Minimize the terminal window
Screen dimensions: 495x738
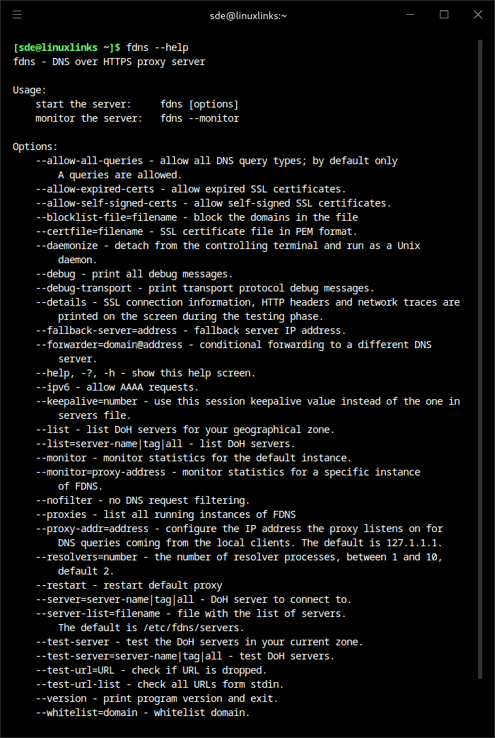pos(410,15)
